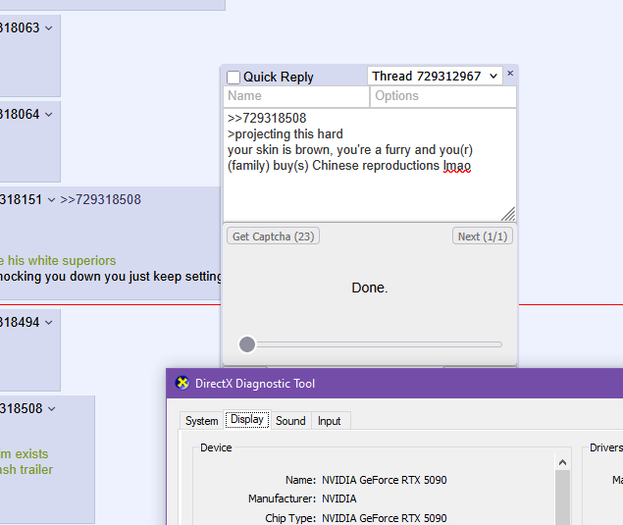Select the Display tab
The height and width of the screenshot is (525, 623).
(x=247, y=419)
